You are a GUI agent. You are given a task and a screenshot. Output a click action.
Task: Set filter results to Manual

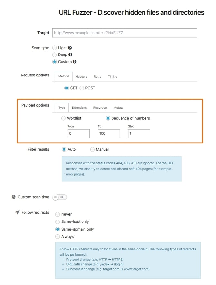[93, 149]
